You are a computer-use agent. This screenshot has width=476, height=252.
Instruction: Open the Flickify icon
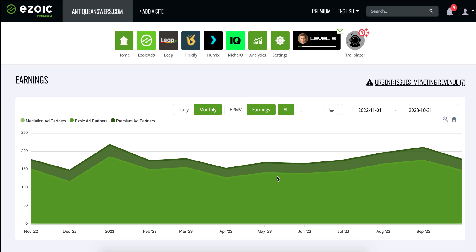coord(191,40)
